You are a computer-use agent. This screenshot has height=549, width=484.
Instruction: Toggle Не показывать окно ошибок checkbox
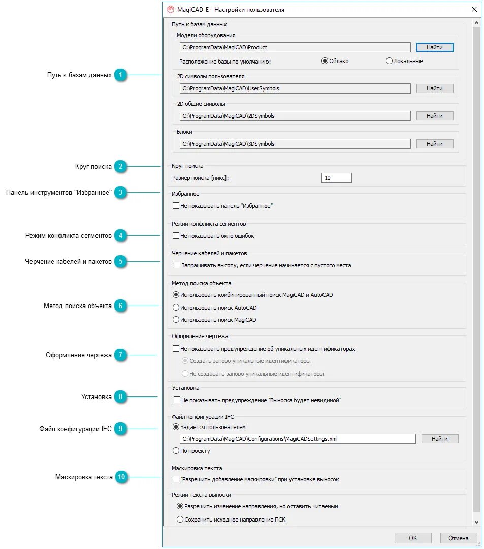[214, 236]
